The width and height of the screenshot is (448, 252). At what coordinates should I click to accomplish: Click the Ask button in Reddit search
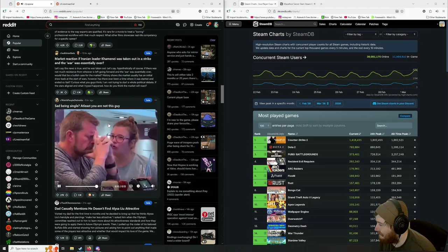coord(138,25)
